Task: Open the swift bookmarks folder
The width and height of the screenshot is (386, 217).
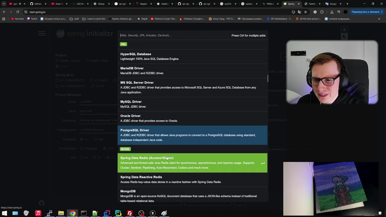Action: [x=74, y=19]
